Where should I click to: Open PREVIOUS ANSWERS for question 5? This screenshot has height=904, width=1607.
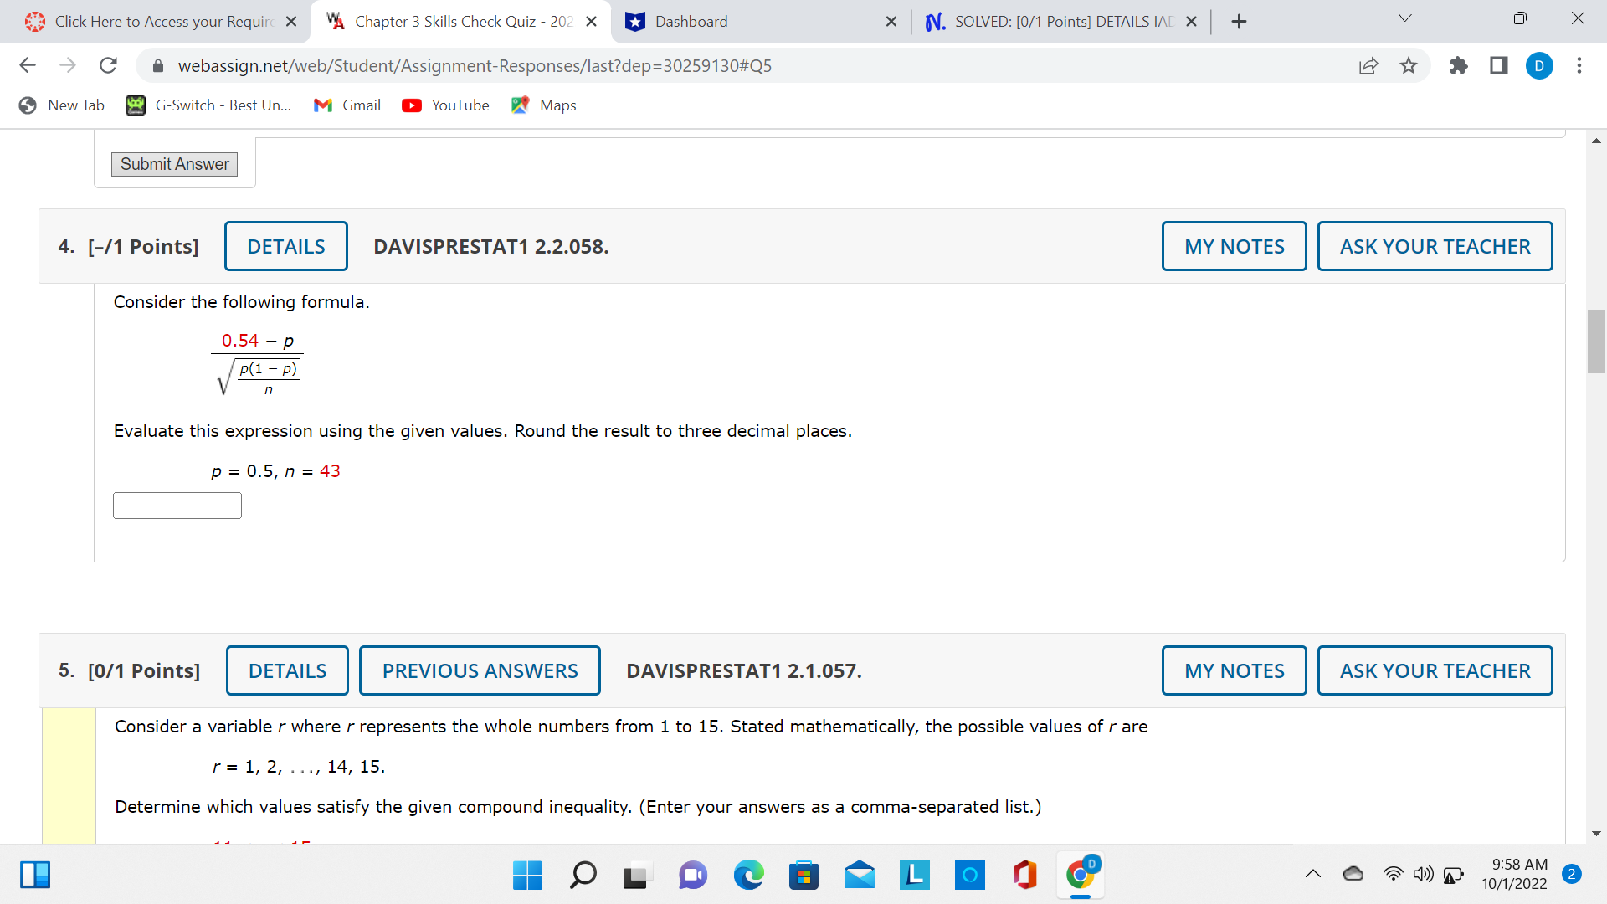point(480,670)
